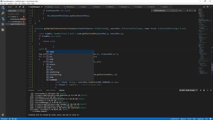Open the Debug menu
The height and width of the screenshot is (120, 213).
[x=24, y=4]
